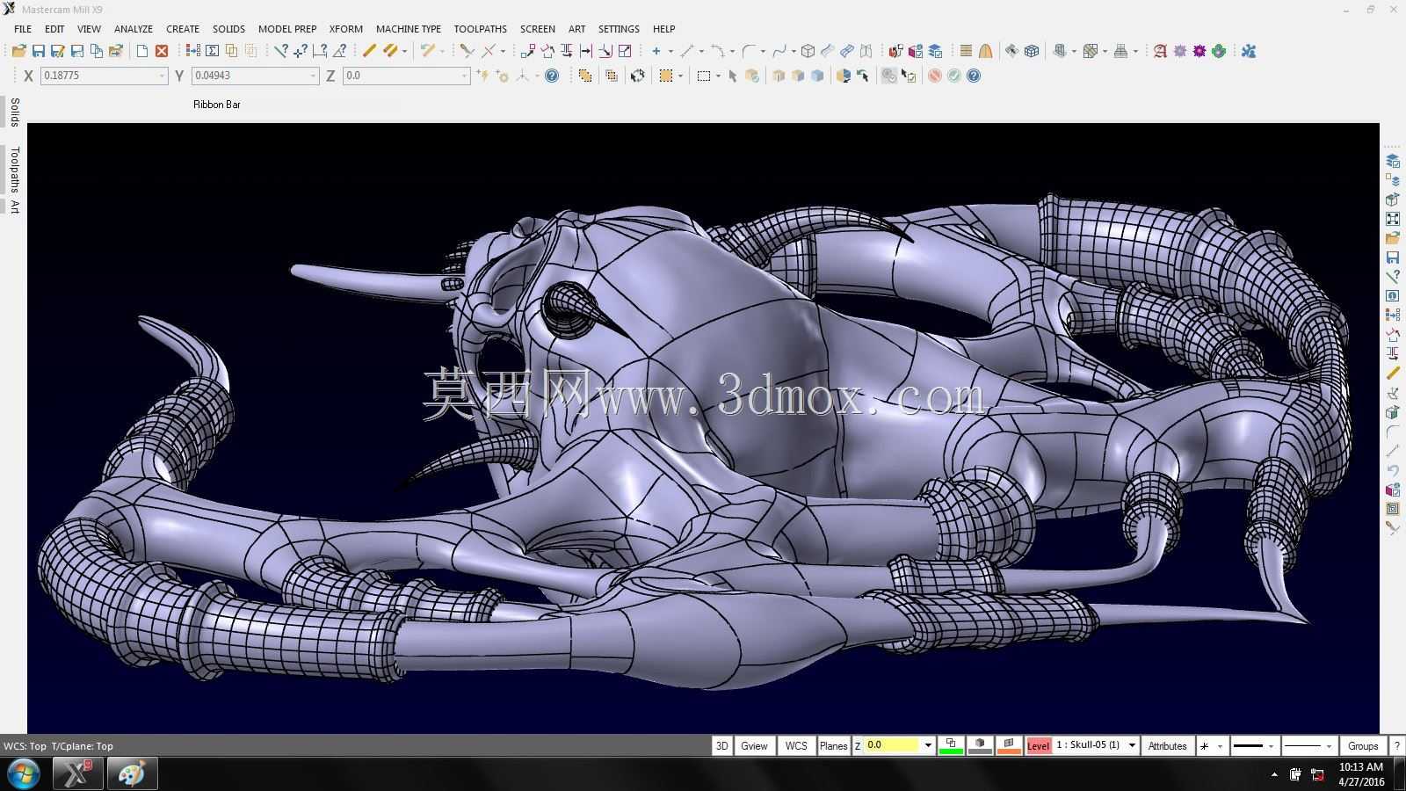This screenshot has width=1406, height=791.
Task: Click the Create box solid icon
Action: pos(808,51)
